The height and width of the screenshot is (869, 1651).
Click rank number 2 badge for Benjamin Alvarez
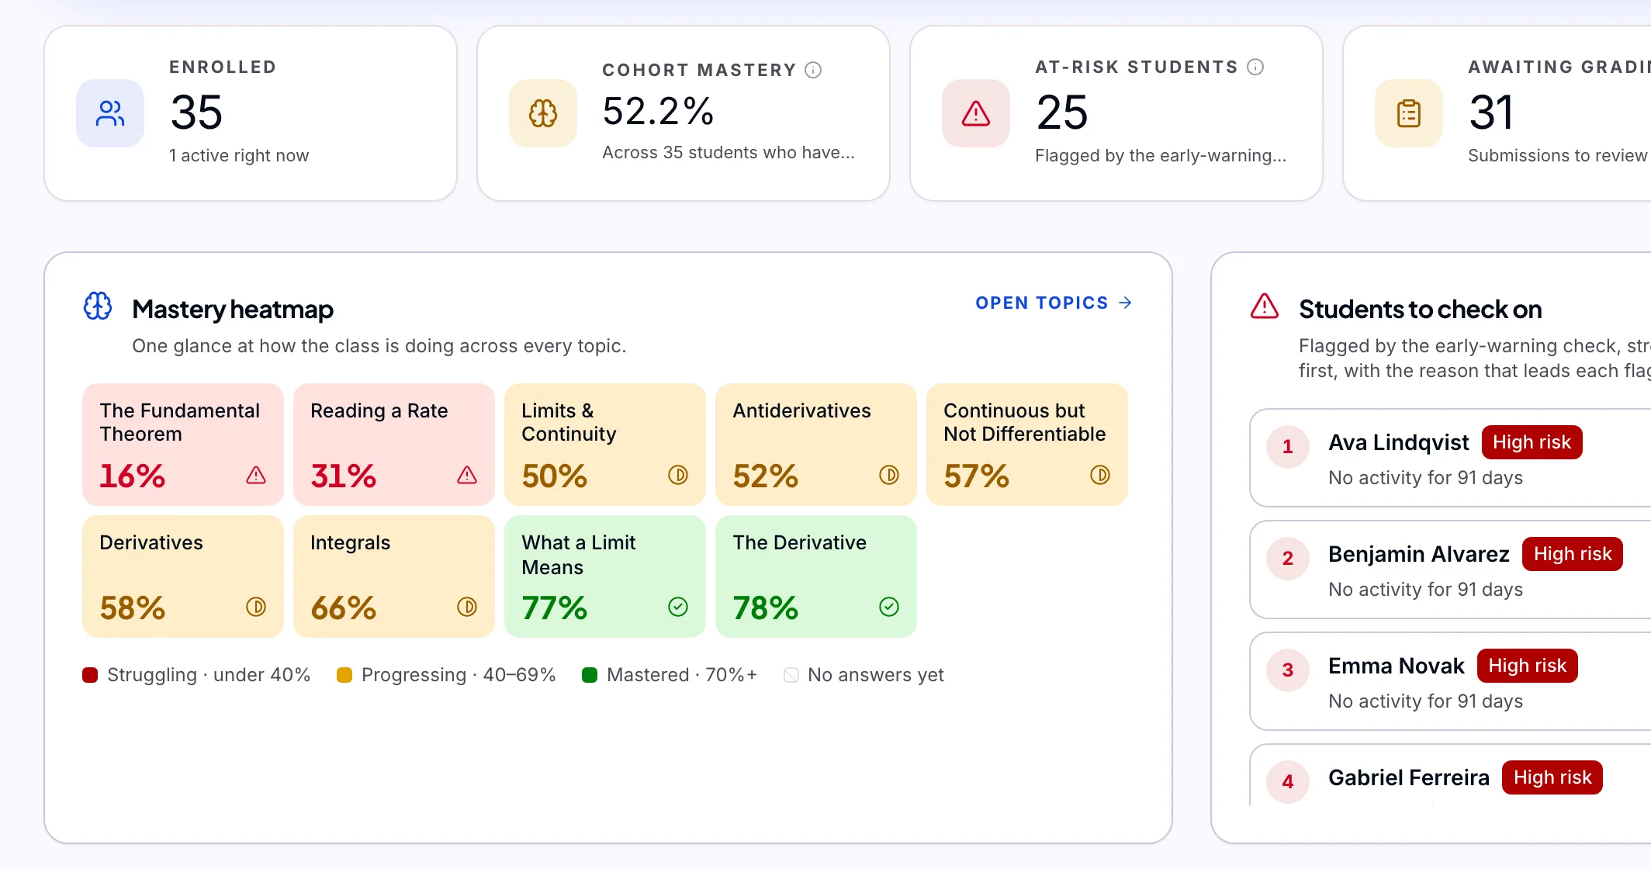(x=1288, y=559)
